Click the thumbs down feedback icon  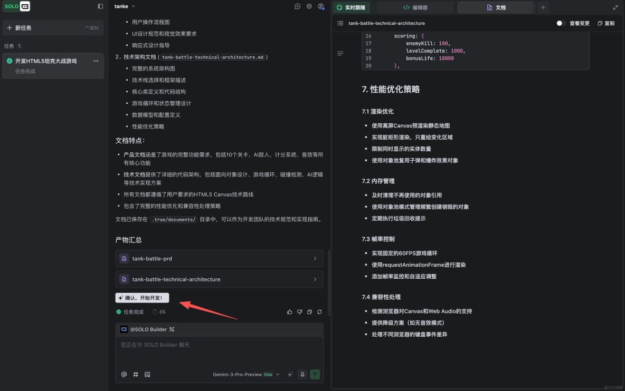point(299,311)
